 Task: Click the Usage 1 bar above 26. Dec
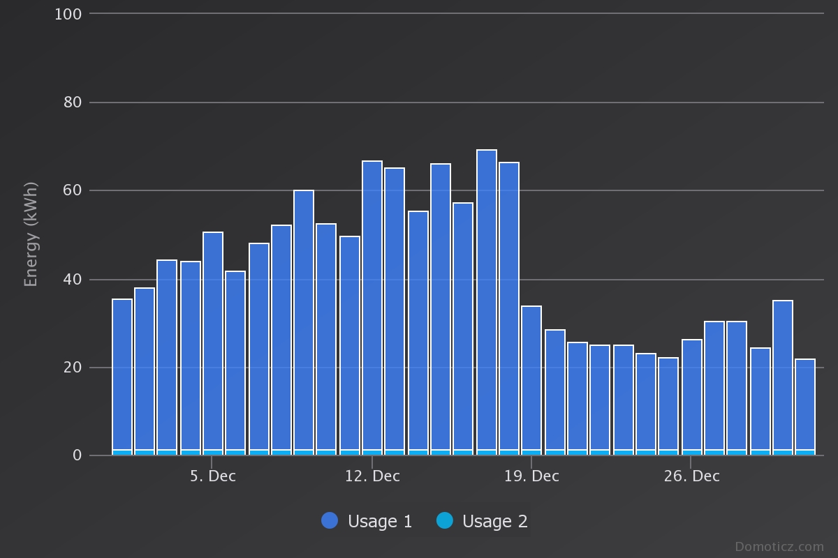[x=692, y=395]
